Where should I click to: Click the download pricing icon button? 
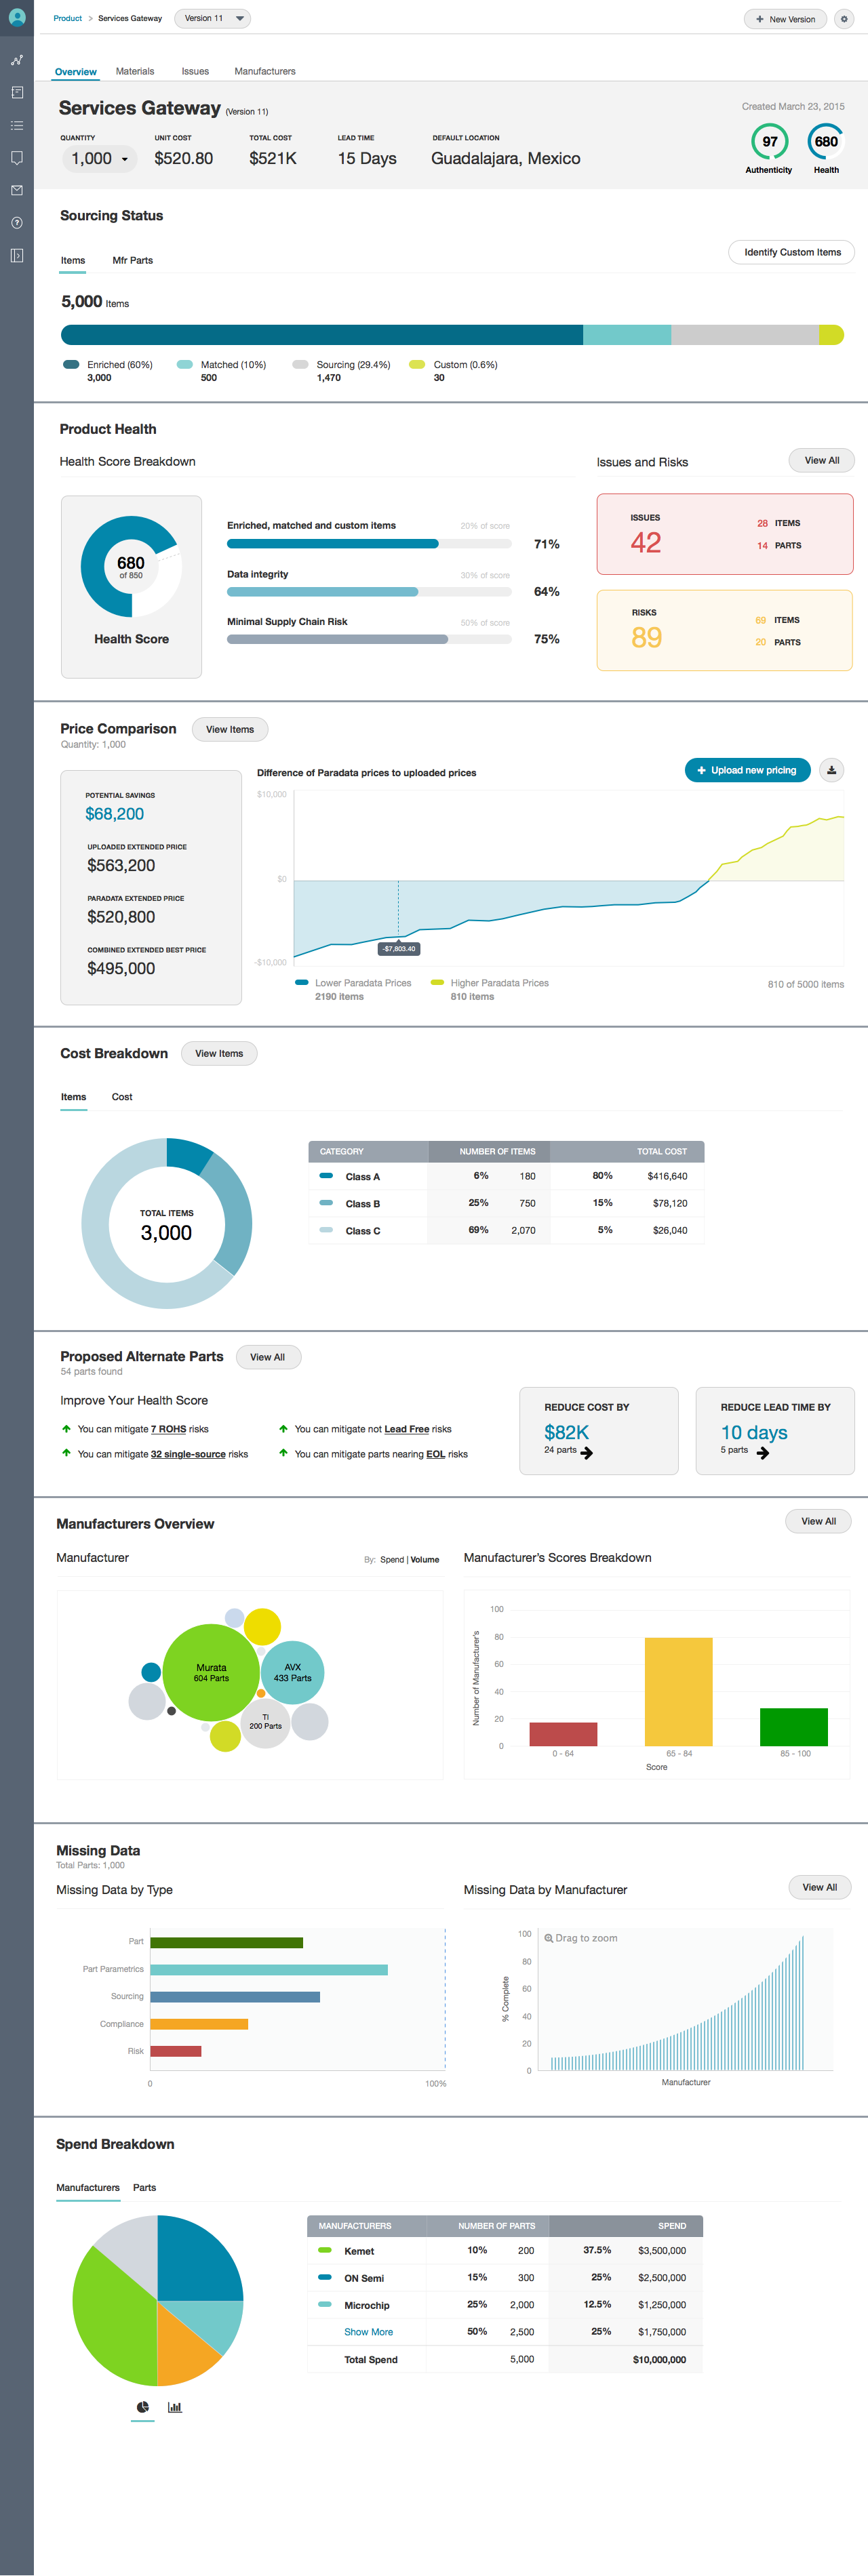coord(831,770)
